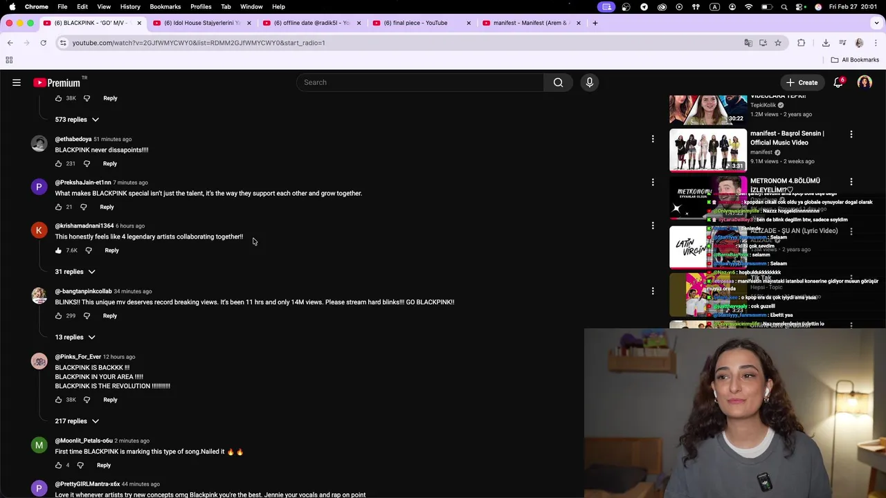886x498 pixels.
Task: Open TepkiKolik channel name link
Action: point(763,105)
